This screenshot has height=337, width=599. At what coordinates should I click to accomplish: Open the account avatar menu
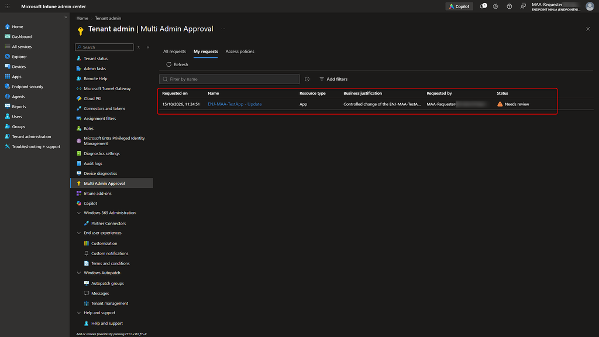(x=590, y=6)
